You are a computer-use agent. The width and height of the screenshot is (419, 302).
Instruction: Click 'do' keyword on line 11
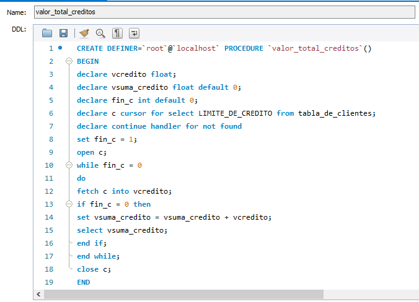click(81, 178)
